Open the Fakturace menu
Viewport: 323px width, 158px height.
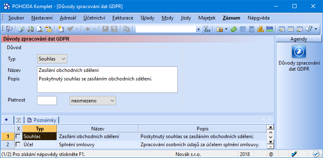(x=123, y=18)
